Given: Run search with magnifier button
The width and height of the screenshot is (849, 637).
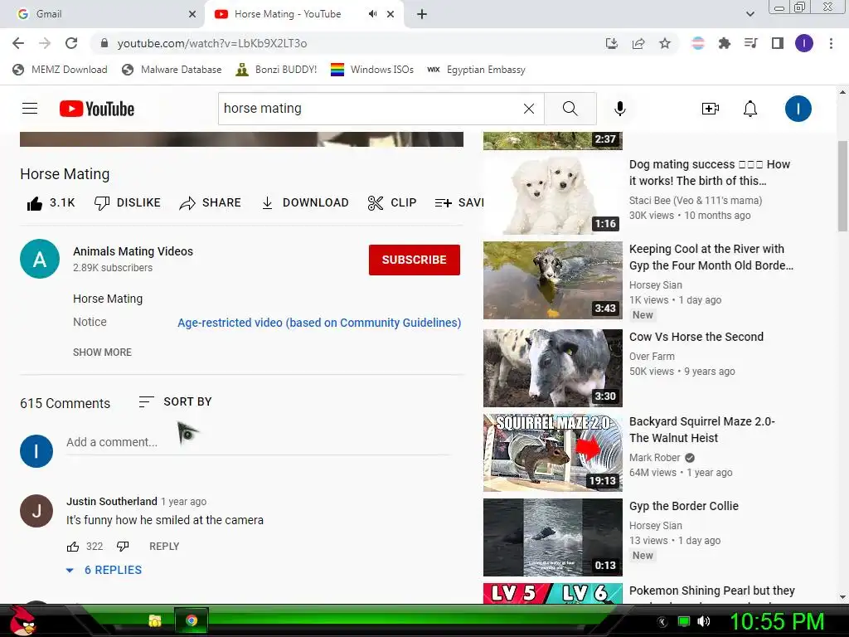Looking at the screenshot, I should point(570,109).
